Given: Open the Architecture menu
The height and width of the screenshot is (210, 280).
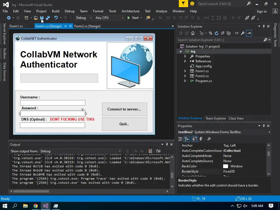Looking at the screenshot, I should 130,11.
